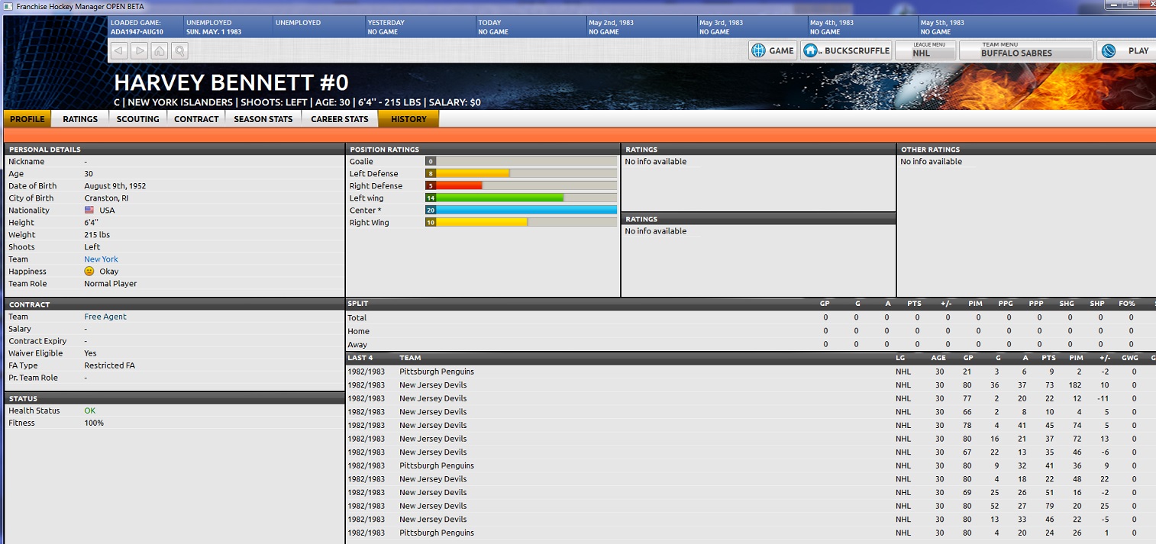The width and height of the screenshot is (1156, 544).
Task: Switch to the Ratings tab
Action: tap(80, 119)
